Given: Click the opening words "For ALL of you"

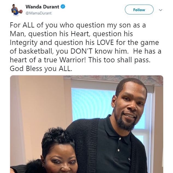Looking at the screenshot, I should click(x=34, y=25).
